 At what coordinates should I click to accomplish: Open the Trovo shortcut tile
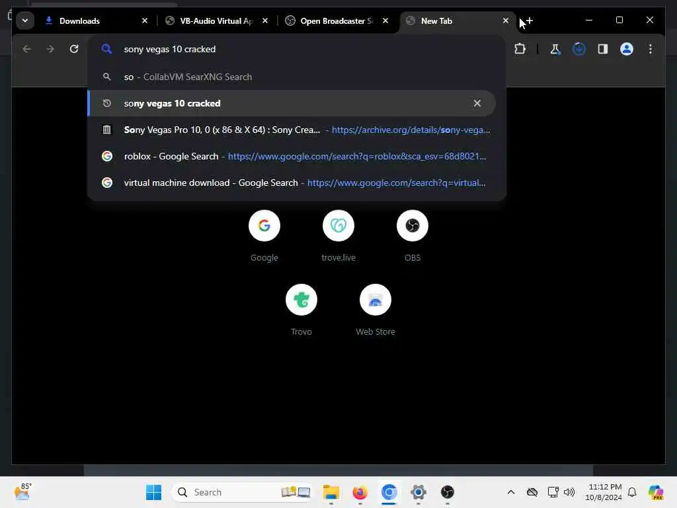301,310
